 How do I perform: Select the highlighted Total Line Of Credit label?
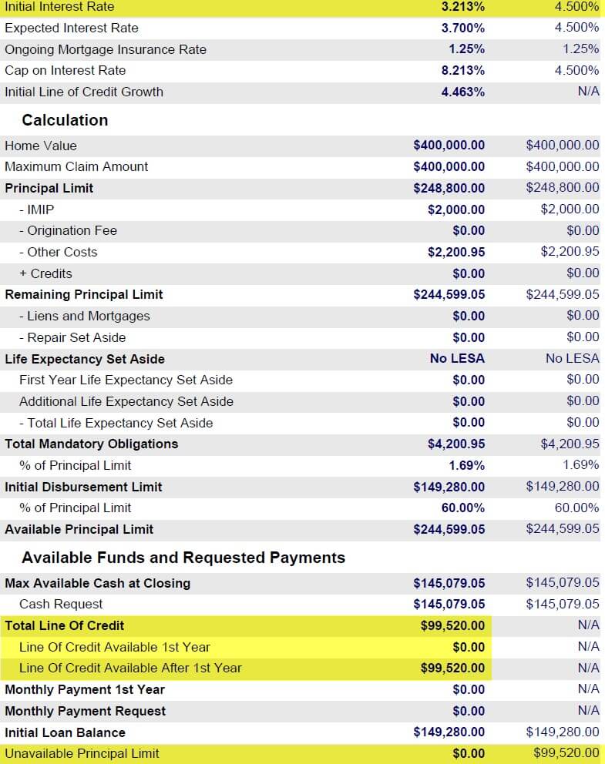(x=64, y=625)
